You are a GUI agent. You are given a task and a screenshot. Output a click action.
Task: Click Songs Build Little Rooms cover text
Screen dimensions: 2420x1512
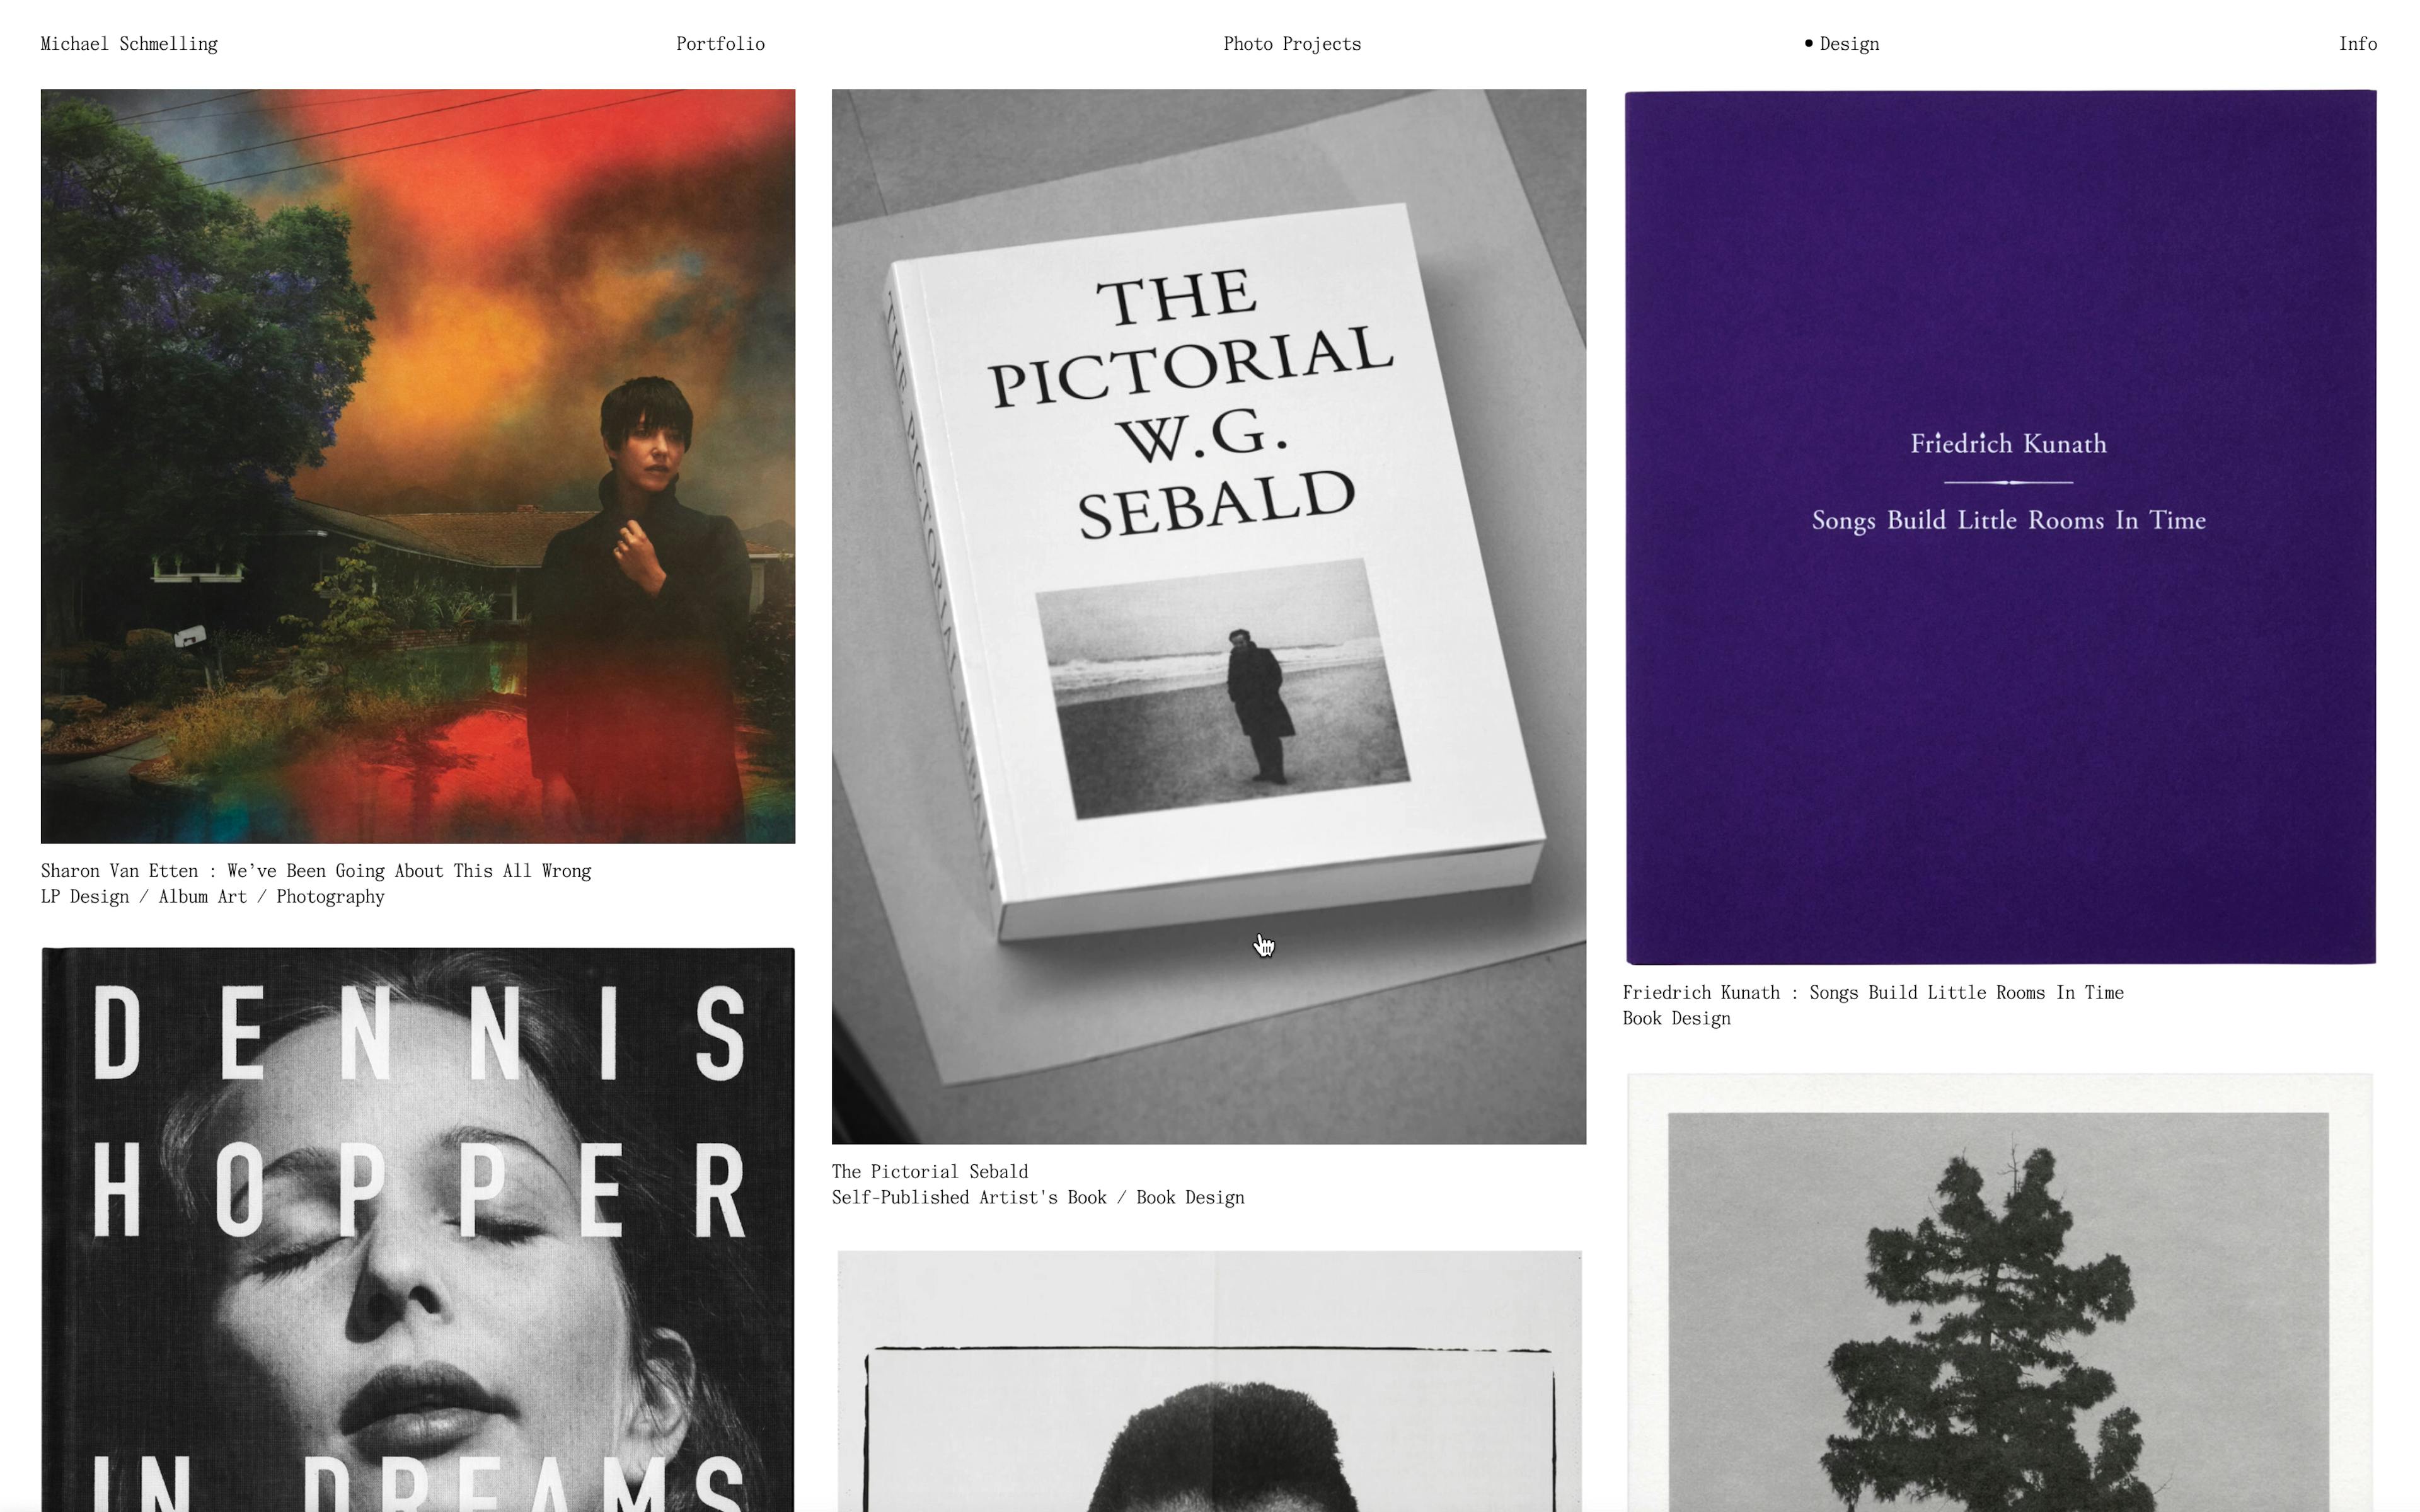2008,521
